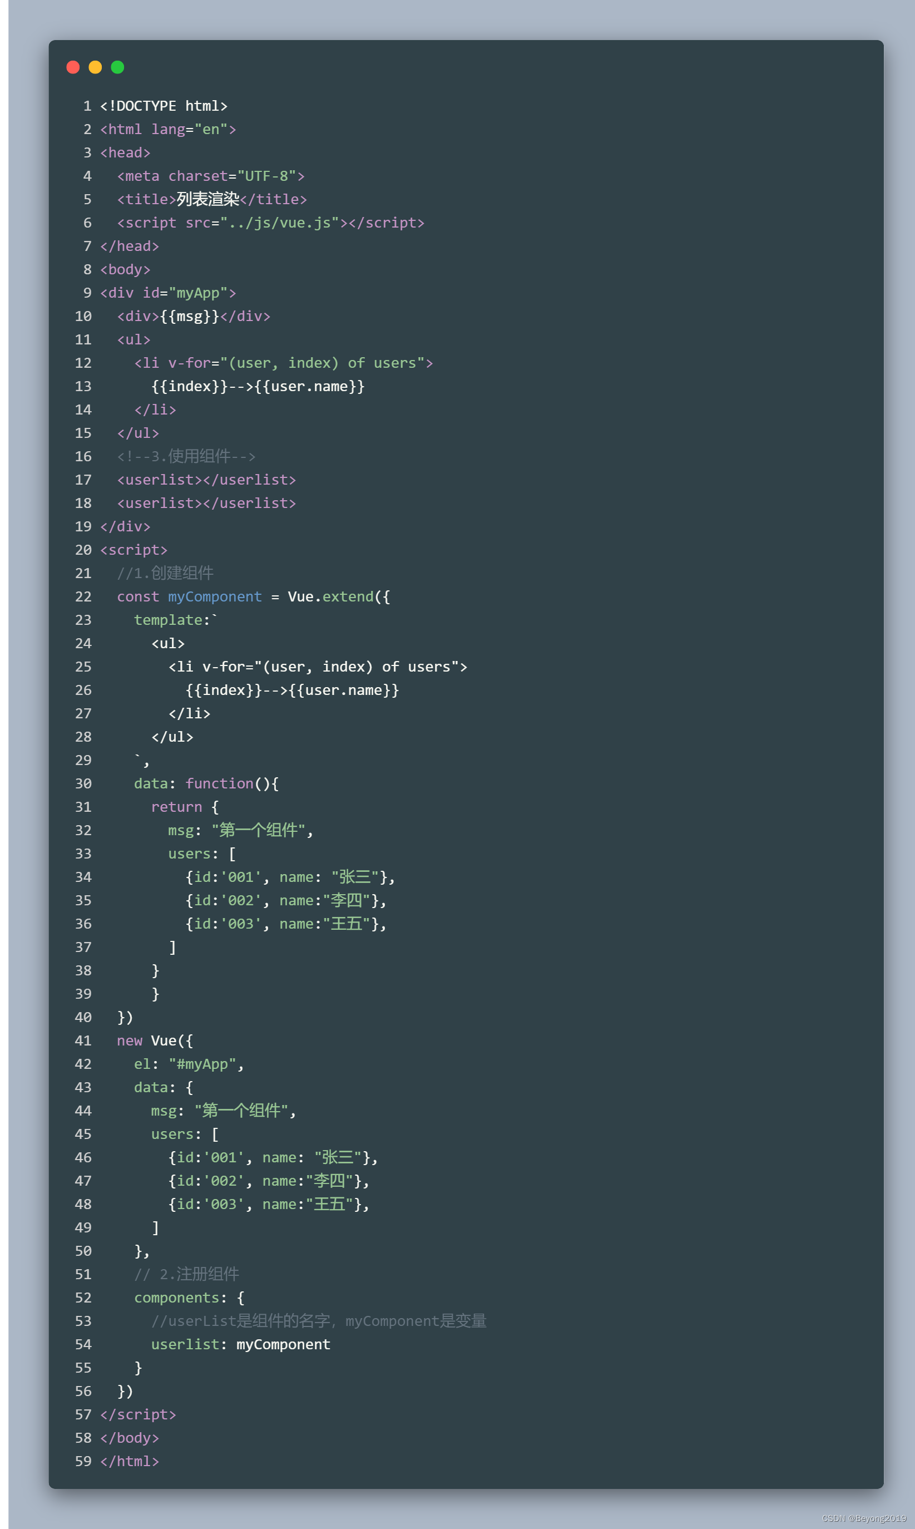915x1529 pixels.
Task: Click the data: { line on line 43
Action: point(164,1088)
